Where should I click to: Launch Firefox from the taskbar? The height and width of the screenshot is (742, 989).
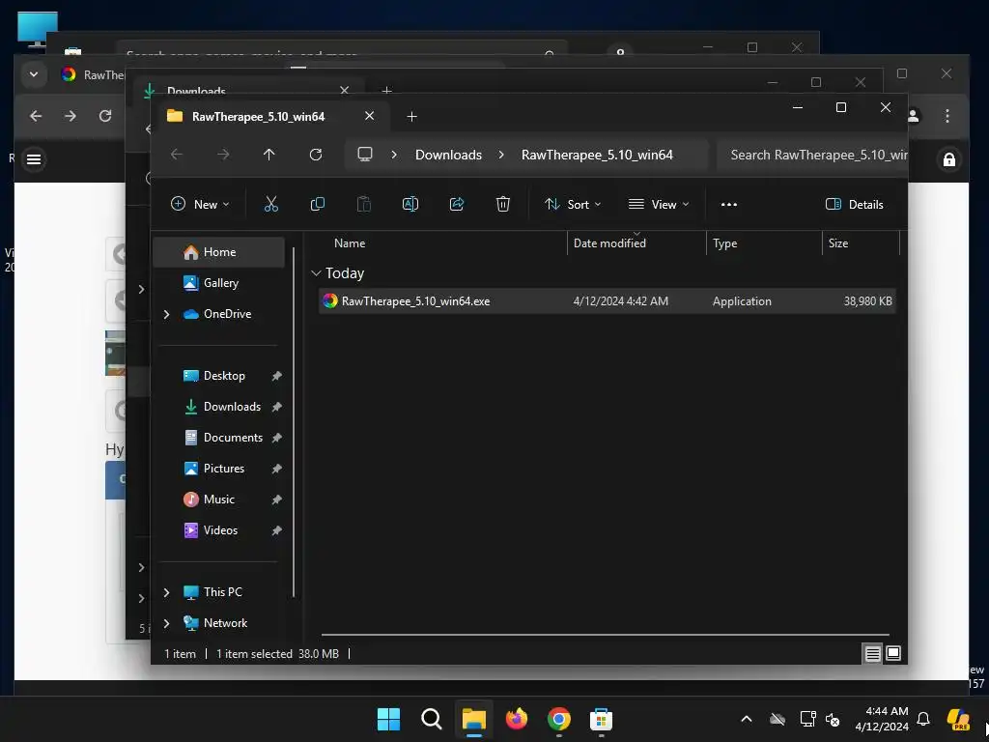point(517,719)
